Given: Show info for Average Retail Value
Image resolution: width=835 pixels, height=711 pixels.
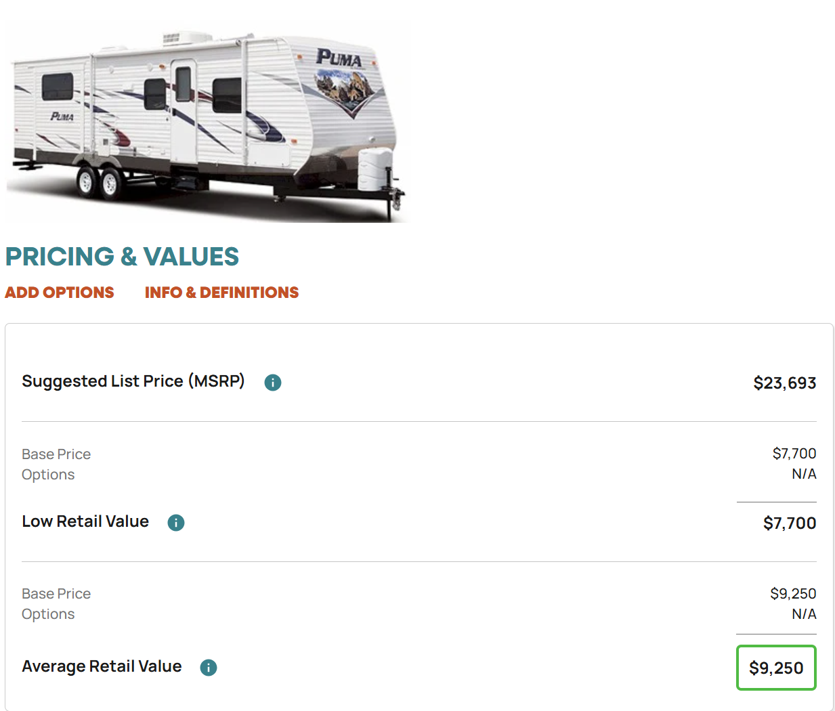Looking at the screenshot, I should pyautogui.click(x=209, y=668).
